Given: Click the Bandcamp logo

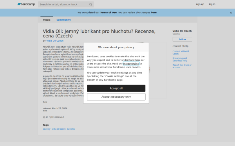Looking at the screenshot, I should (26, 4).
